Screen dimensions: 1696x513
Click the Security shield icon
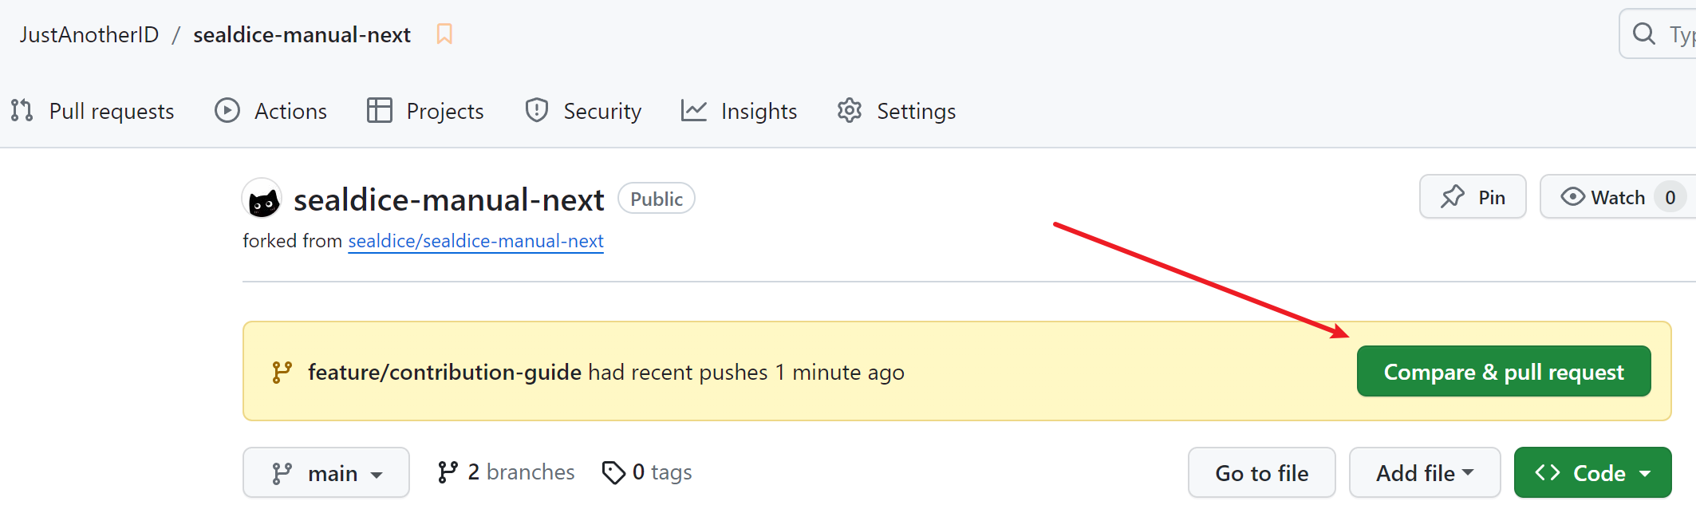coord(537,111)
